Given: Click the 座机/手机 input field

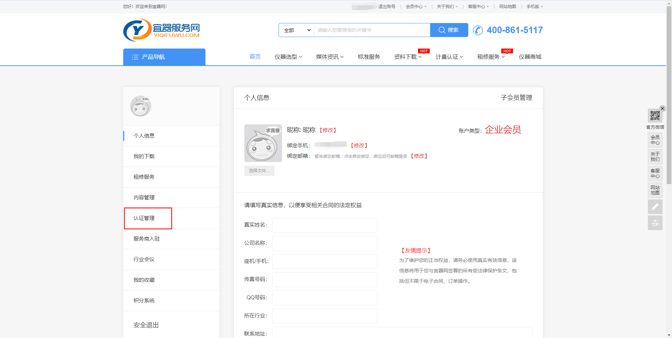Looking at the screenshot, I should click(x=325, y=262).
